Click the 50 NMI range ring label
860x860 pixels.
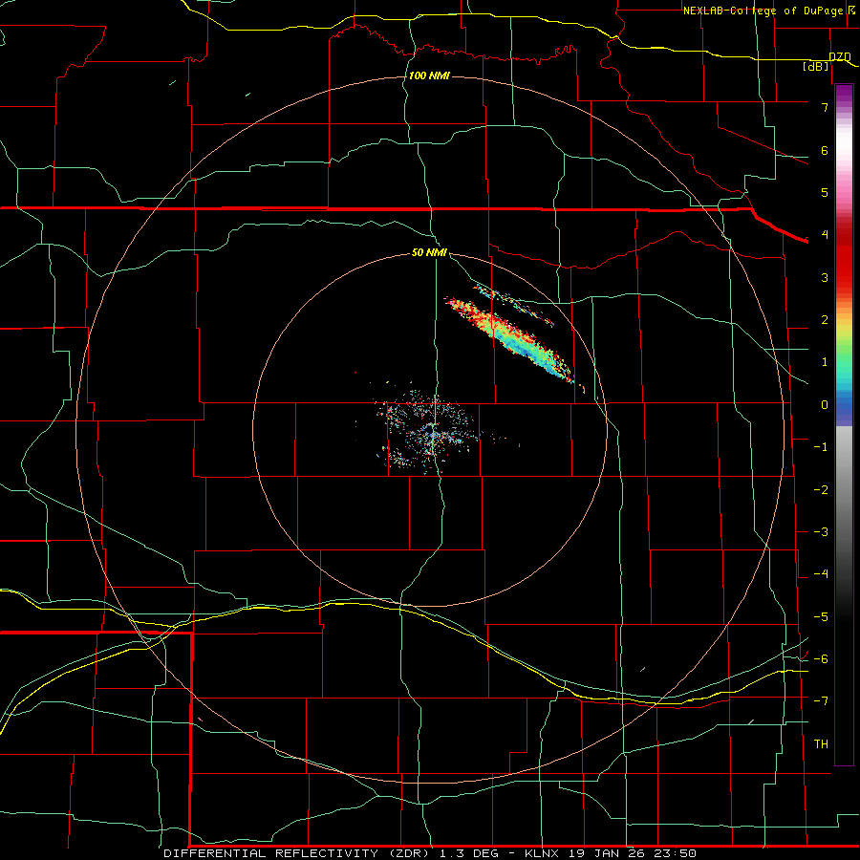[x=429, y=253]
